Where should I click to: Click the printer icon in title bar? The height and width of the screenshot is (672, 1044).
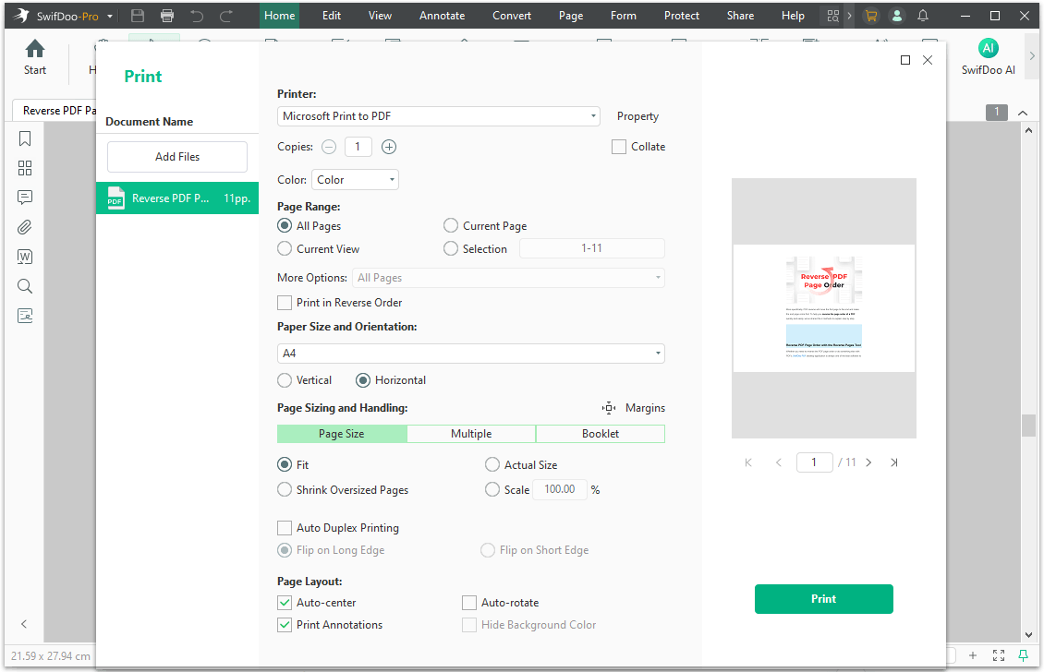167,16
